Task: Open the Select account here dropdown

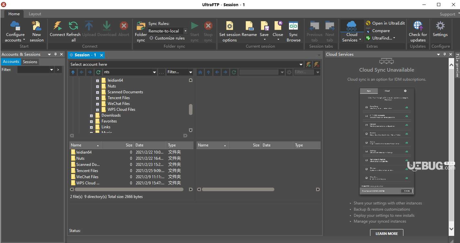Action: tap(301, 64)
